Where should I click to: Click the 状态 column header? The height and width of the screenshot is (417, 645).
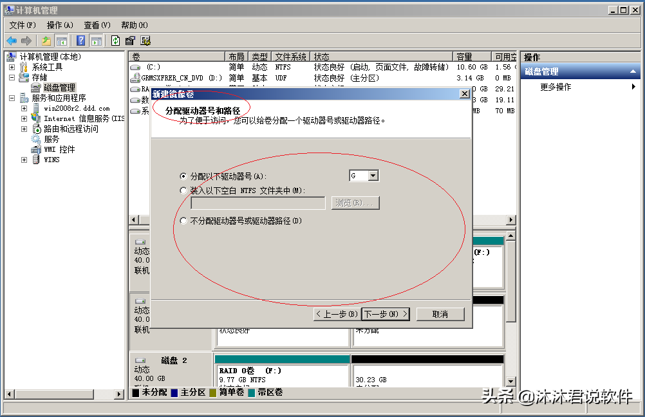(x=381, y=57)
